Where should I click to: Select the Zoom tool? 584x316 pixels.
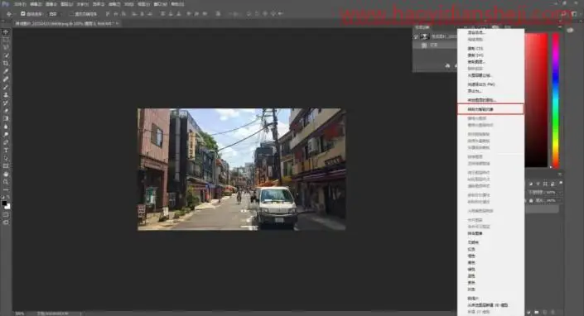[x=6, y=181]
